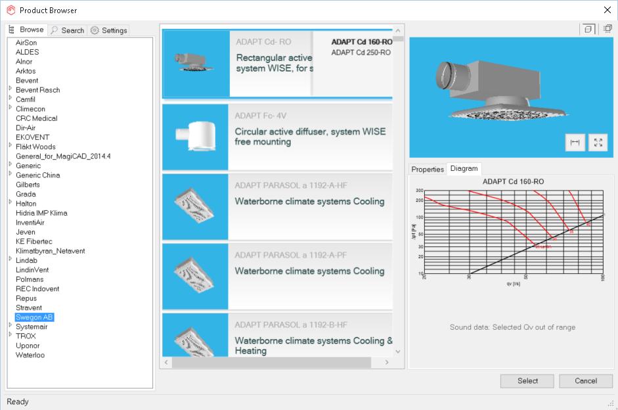Expand the Systemair node
This screenshot has width=618, height=410.
(x=11, y=325)
